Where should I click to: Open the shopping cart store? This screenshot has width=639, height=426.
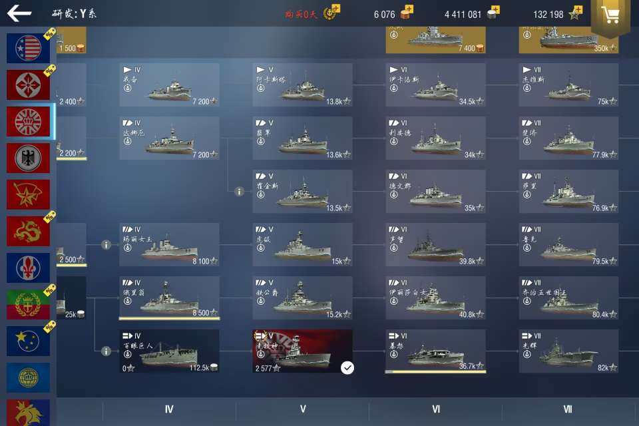click(610, 15)
